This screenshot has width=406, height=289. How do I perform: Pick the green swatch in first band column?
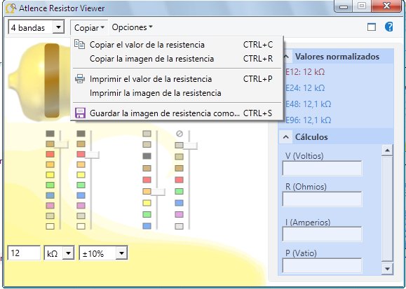(50, 185)
